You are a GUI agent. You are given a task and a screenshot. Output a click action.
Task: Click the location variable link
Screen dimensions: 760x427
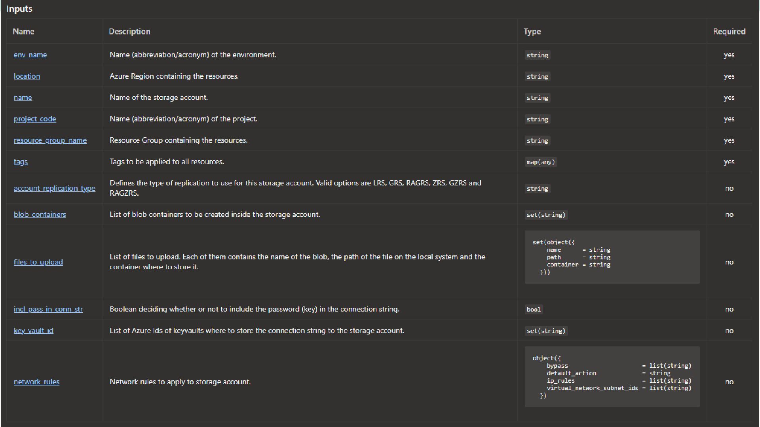(27, 76)
